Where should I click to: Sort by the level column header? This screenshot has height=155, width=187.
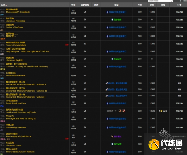coord(73,5)
